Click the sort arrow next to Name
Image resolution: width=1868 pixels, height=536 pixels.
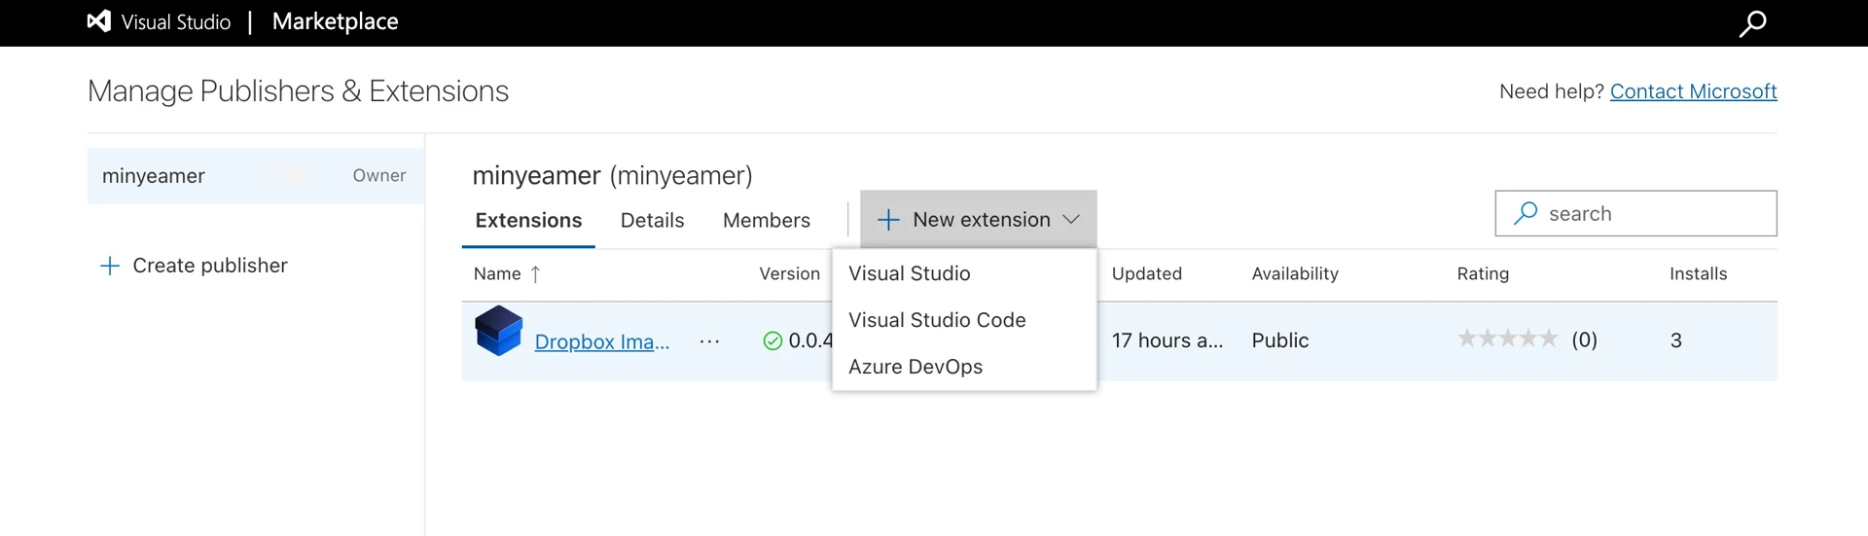[x=535, y=274]
